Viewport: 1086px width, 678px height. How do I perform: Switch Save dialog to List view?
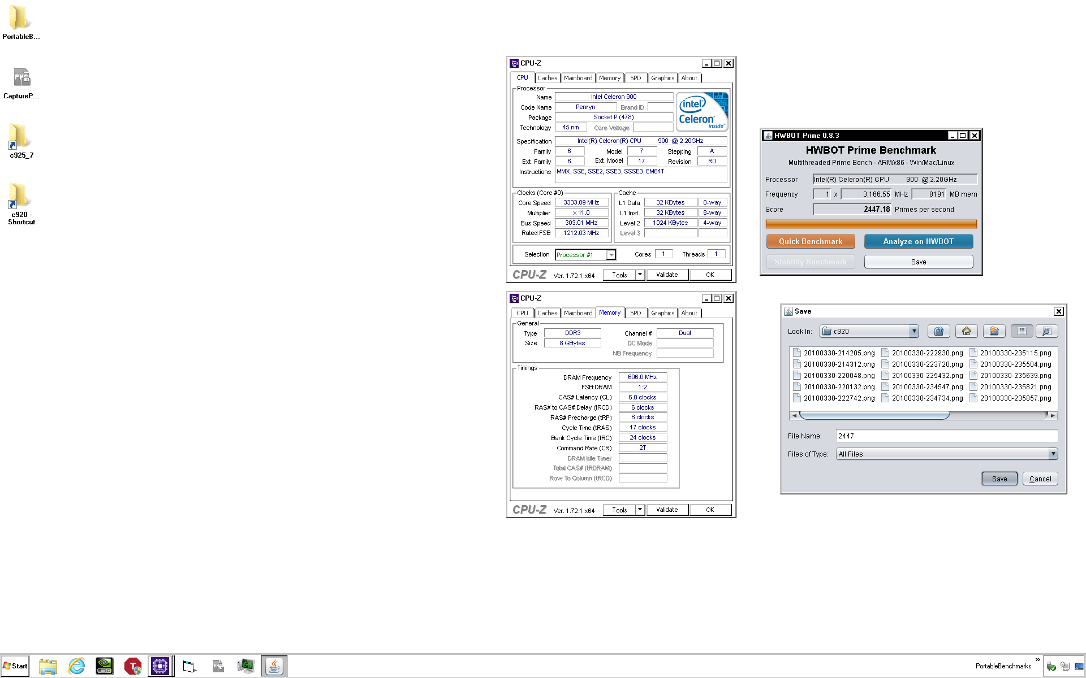(1022, 332)
